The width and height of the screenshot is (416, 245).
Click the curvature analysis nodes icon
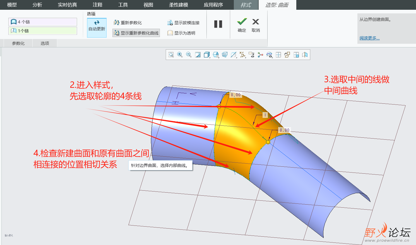click(260, 55)
